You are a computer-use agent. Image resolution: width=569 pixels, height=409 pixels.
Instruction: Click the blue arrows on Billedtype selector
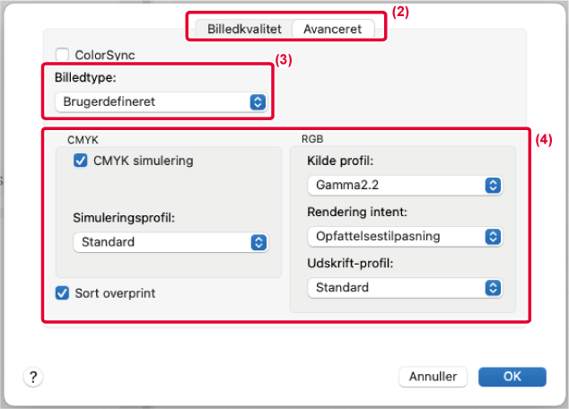click(x=258, y=102)
